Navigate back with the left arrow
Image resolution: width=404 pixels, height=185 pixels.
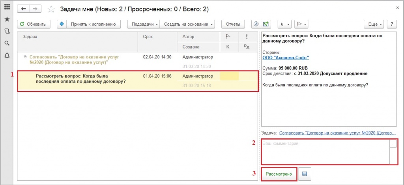pos(24,9)
